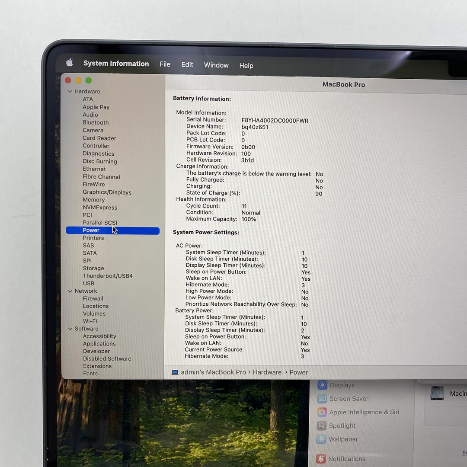
Task: Open Spotlight in System Settings sidebar
Action: [x=336, y=425]
